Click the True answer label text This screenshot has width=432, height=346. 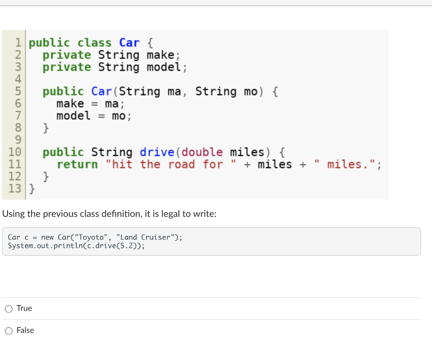pos(24,308)
